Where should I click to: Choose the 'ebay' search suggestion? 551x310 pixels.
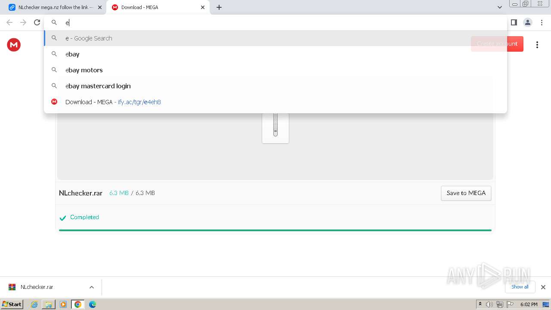tap(275, 54)
